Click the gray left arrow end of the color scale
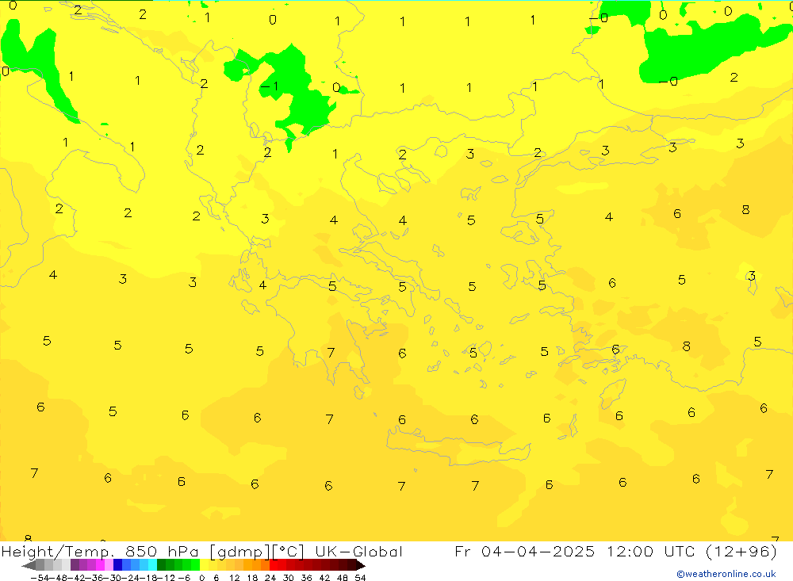793x581 pixels. [x=29, y=565]
